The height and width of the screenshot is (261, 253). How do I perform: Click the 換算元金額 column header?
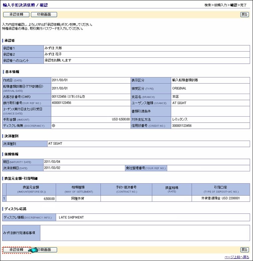click(31, 189)
